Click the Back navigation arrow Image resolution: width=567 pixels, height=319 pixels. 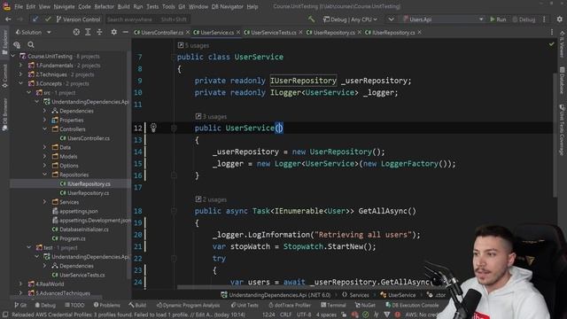[8, 19]
